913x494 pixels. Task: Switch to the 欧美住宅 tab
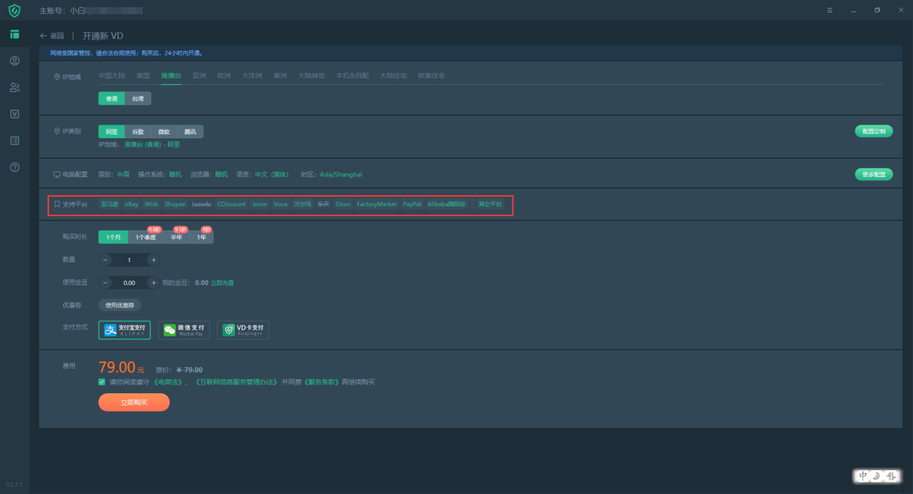click(431, 76)
